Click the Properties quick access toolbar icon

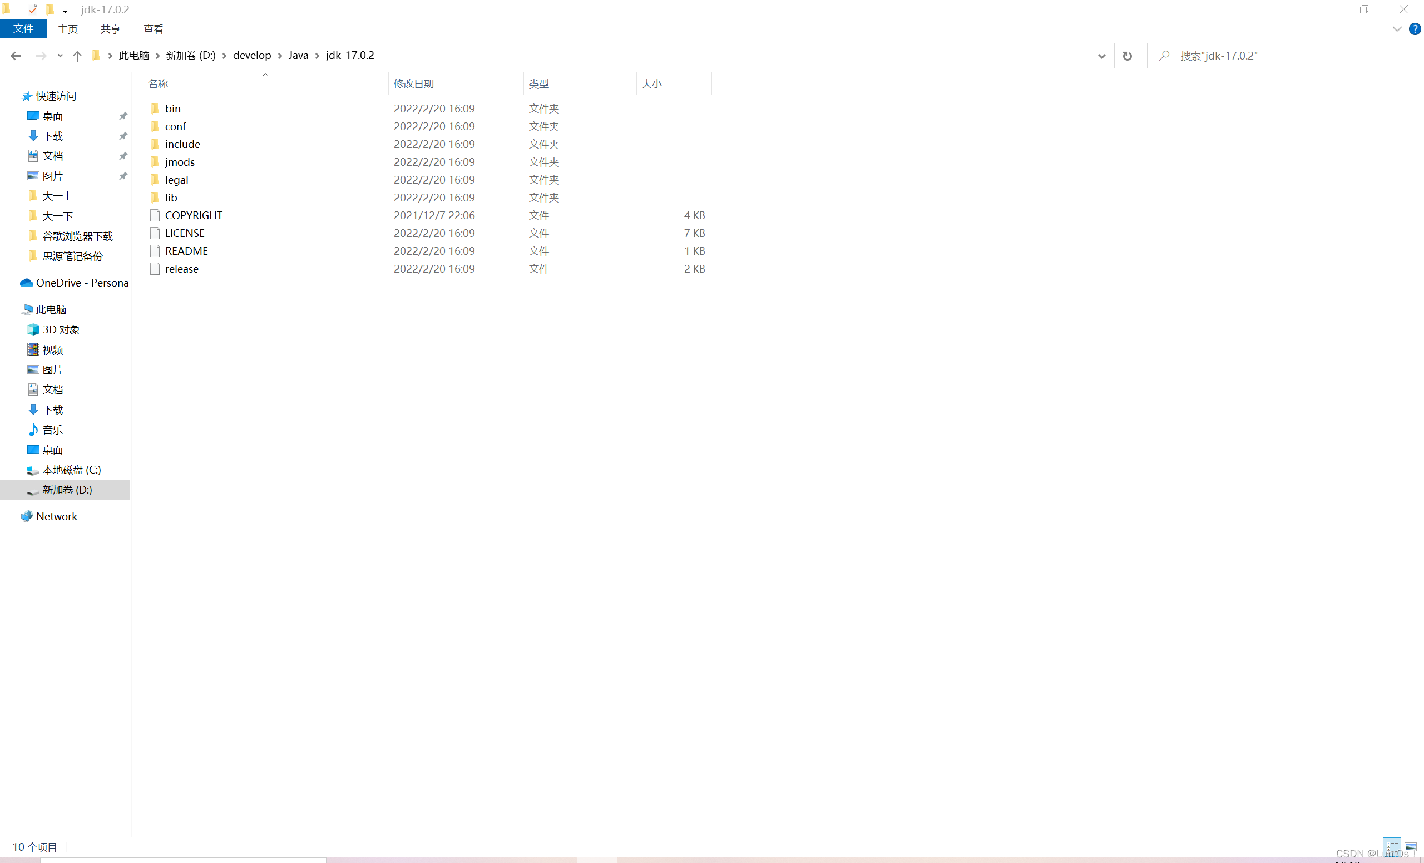coord(32,9)
